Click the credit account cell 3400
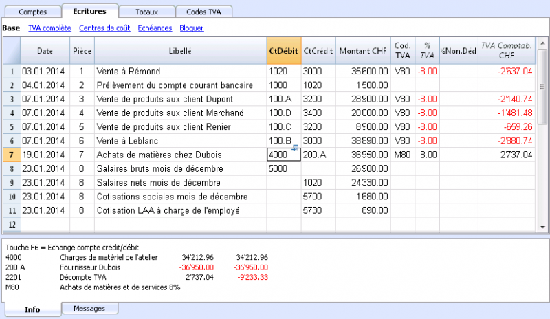This screenshot has height=319, width=550. (x=318, y=113)
